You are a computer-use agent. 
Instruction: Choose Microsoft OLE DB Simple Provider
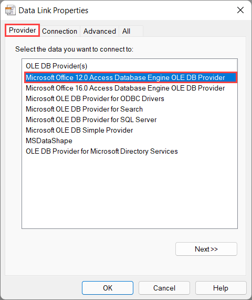(x=79, y=131)
